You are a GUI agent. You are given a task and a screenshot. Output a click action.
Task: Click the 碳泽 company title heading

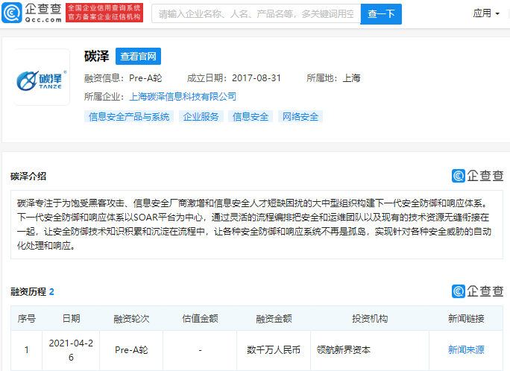[97, 56]
